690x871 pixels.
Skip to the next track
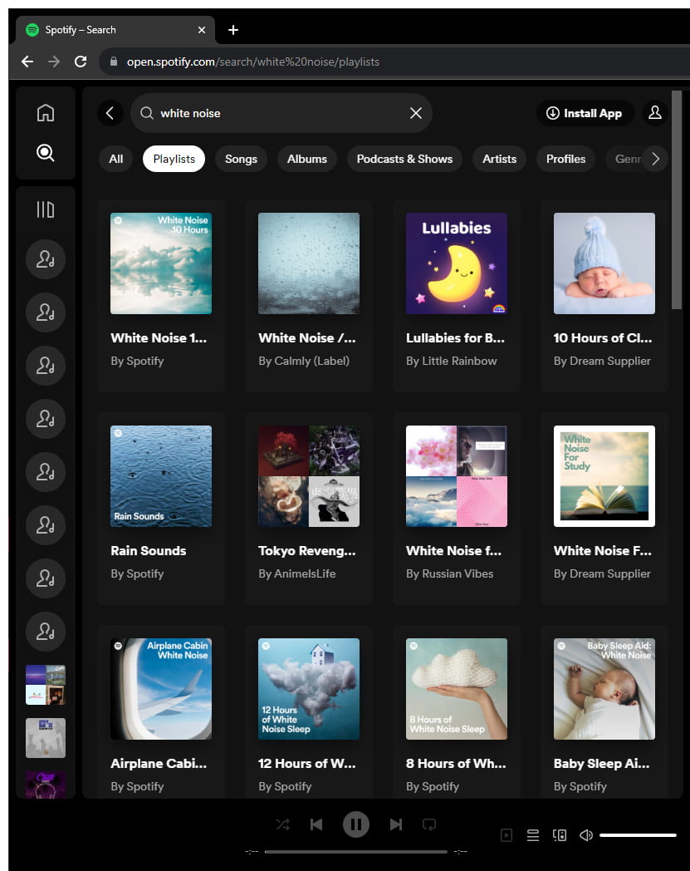coord(396,824)
